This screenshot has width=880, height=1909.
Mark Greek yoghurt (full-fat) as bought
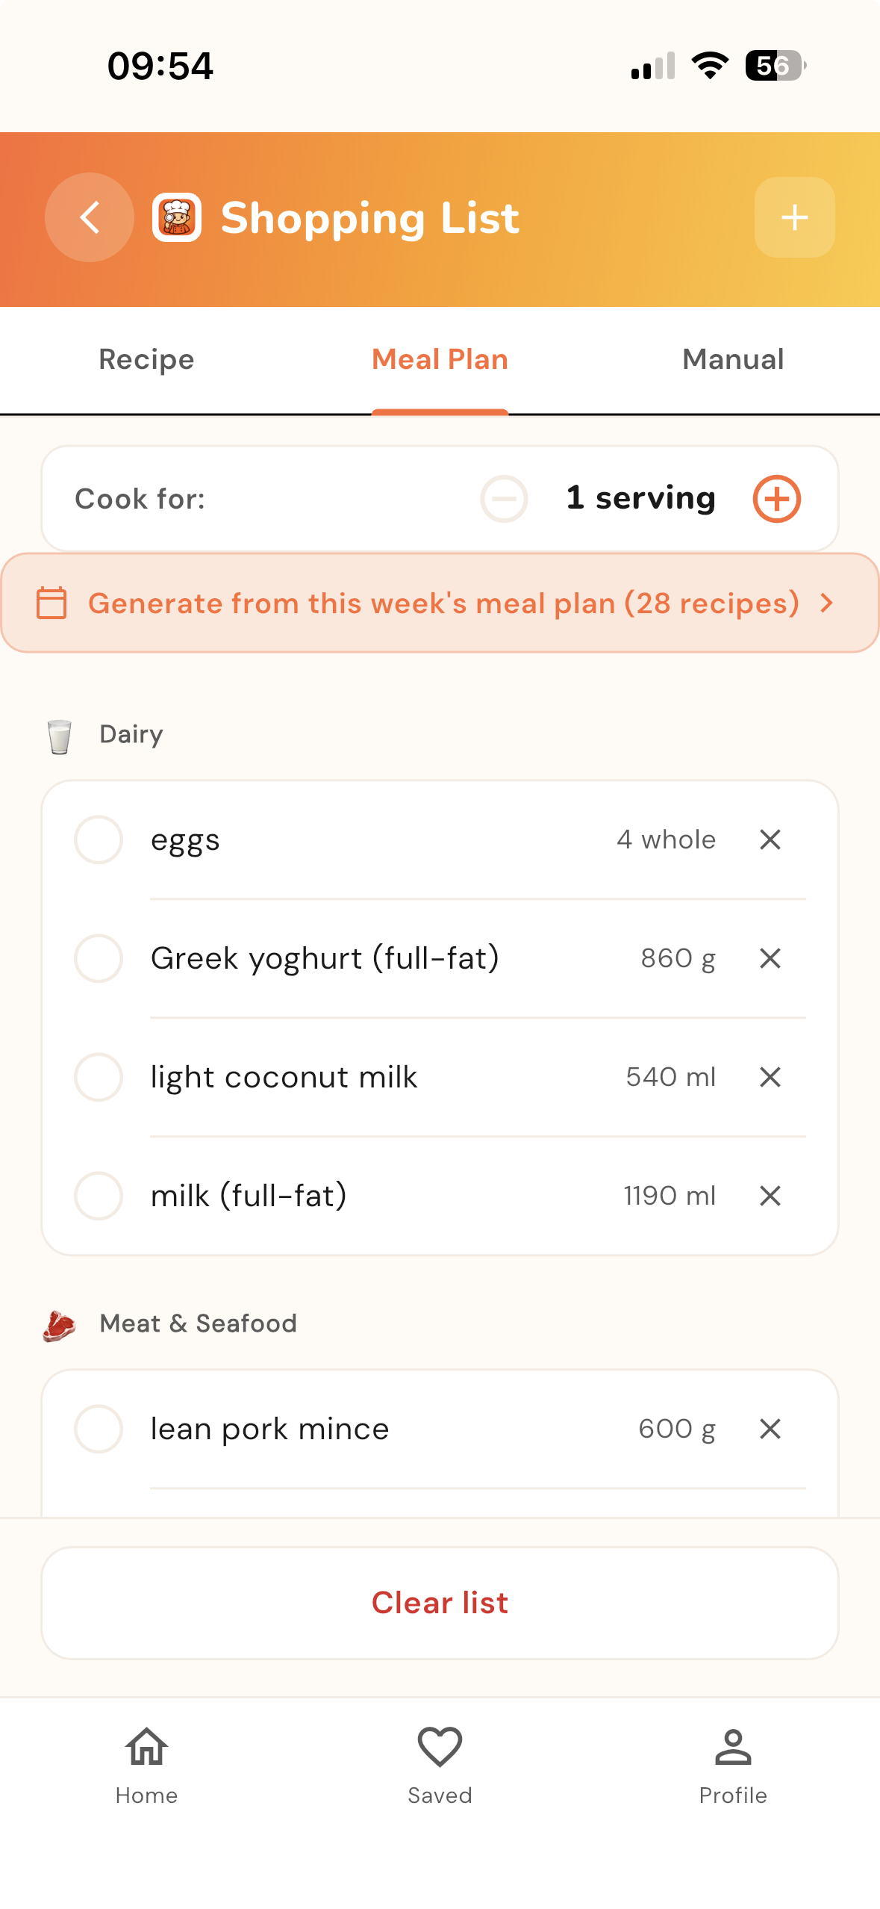click(99, 958)
